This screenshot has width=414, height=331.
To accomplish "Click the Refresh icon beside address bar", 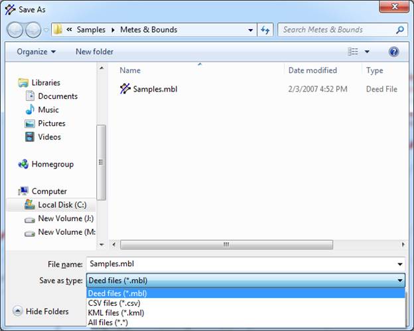I will coord(266,30).
